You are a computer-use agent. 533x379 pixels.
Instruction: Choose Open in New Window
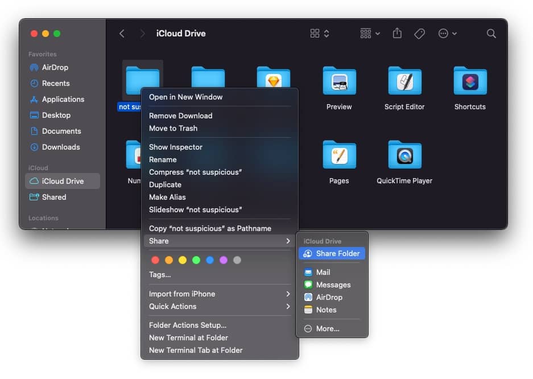[x=220, y=97]
